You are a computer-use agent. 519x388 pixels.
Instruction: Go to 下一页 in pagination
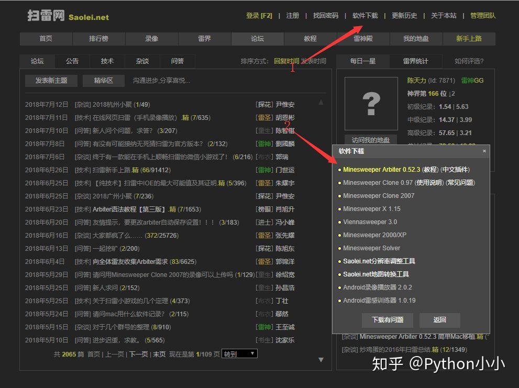pos(138,354)
